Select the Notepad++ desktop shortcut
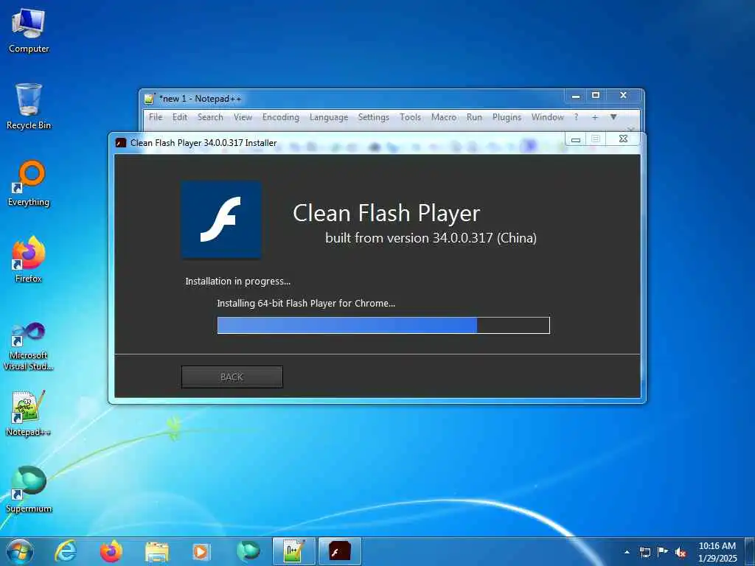The image size is (755, 566). coord(29,413)
